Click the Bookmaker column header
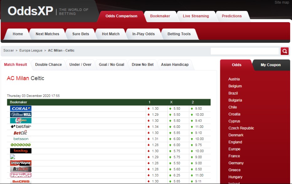Screen dimensions: 292x184 pyautogui.click(x=18, y=102)
